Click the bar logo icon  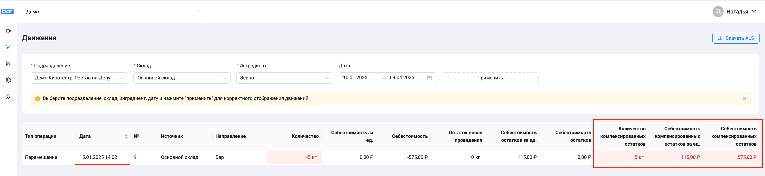[8, 11]
